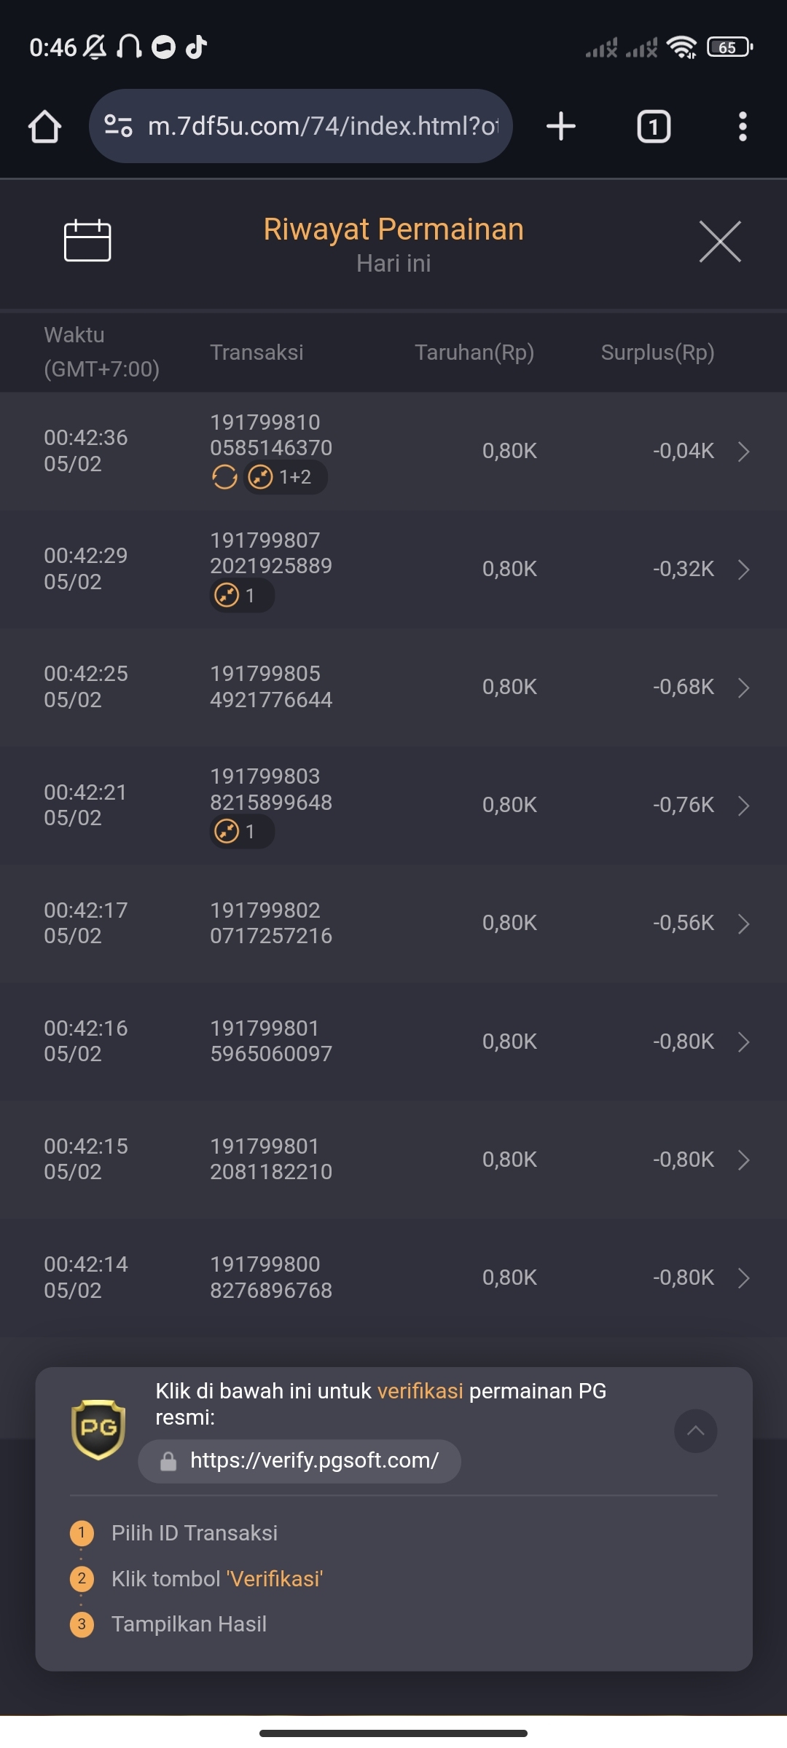This screenshot has height=1748, width=787.
Task: Click the '1' badge on 191799807 transaction
Action: tap(242, 596)
